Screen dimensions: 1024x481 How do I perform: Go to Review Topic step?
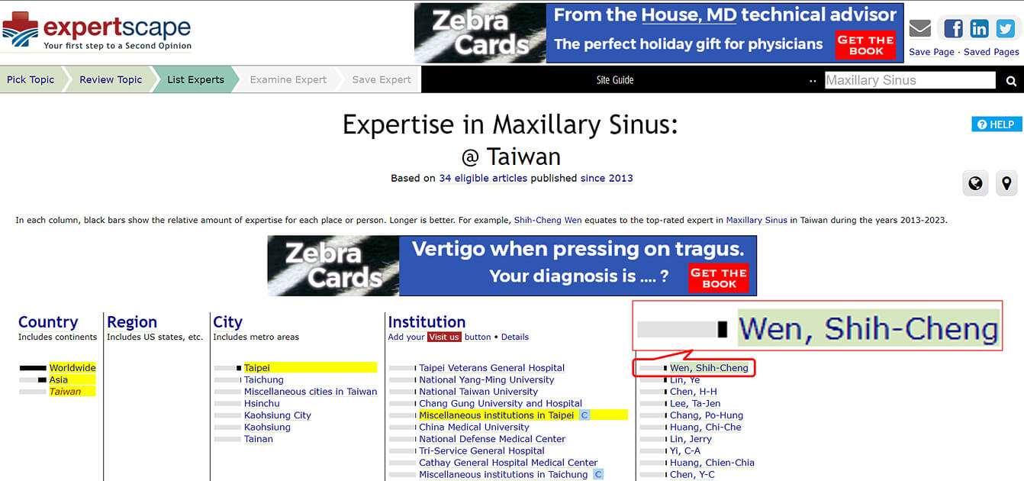(x=111, y=79)
